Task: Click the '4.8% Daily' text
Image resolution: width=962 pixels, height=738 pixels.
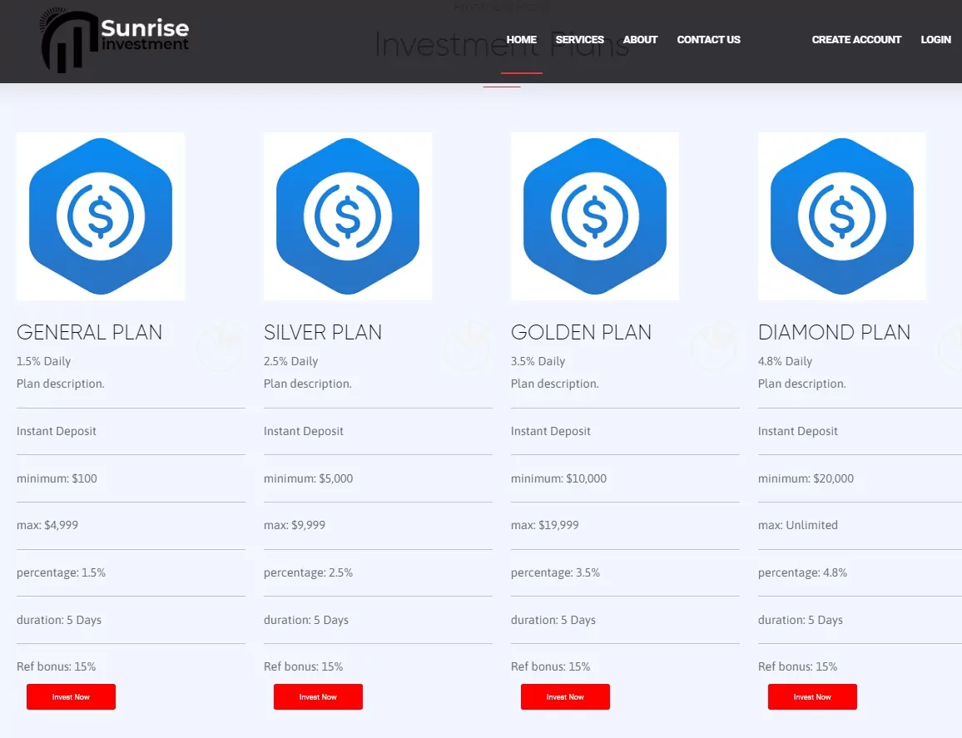Action: pos(786,361)
